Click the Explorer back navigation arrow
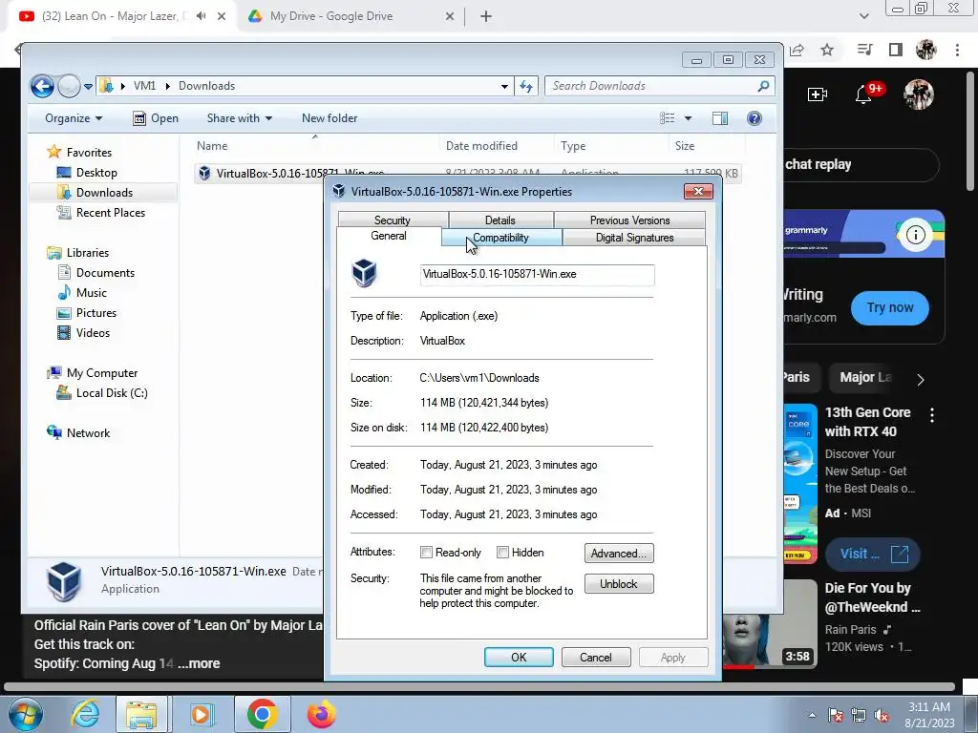 42,86
